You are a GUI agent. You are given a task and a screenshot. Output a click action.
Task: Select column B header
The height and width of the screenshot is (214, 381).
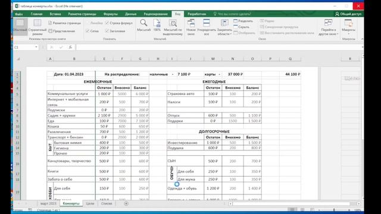coord(74,59)
